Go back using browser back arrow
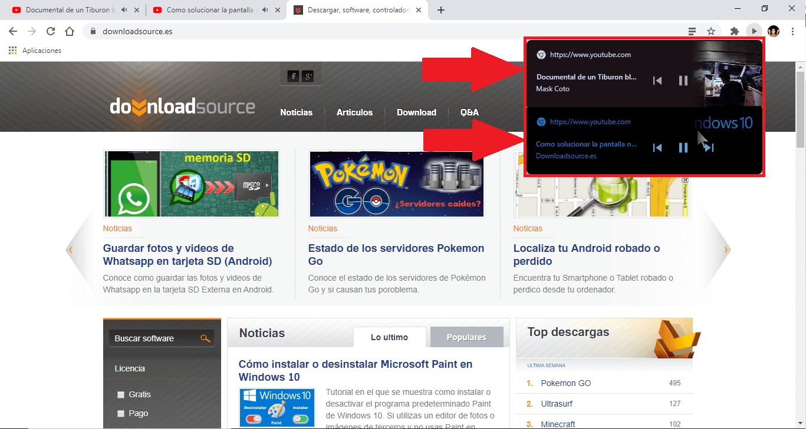 point(13,31)
